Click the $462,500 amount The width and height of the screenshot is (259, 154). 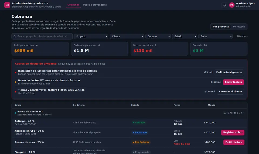(x=210, y=142)
